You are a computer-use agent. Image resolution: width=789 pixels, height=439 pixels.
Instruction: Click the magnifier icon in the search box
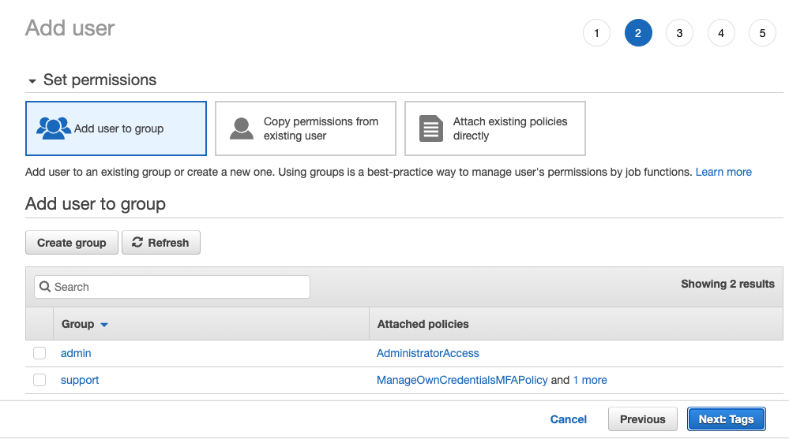point(45,287)
